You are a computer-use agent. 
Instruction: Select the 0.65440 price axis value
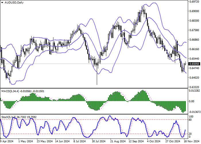pyautogui.click(x=194, y=59)
